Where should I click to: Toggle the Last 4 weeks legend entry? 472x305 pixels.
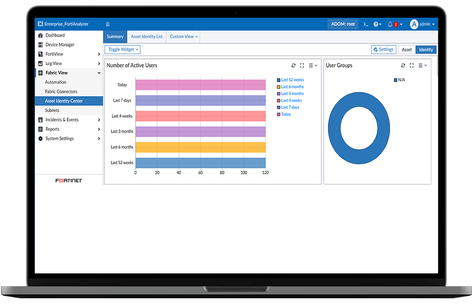290,101
